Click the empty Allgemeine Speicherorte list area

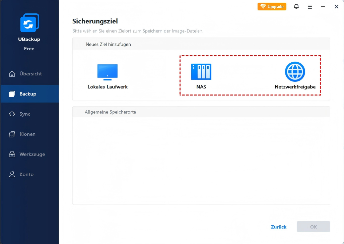201,161
